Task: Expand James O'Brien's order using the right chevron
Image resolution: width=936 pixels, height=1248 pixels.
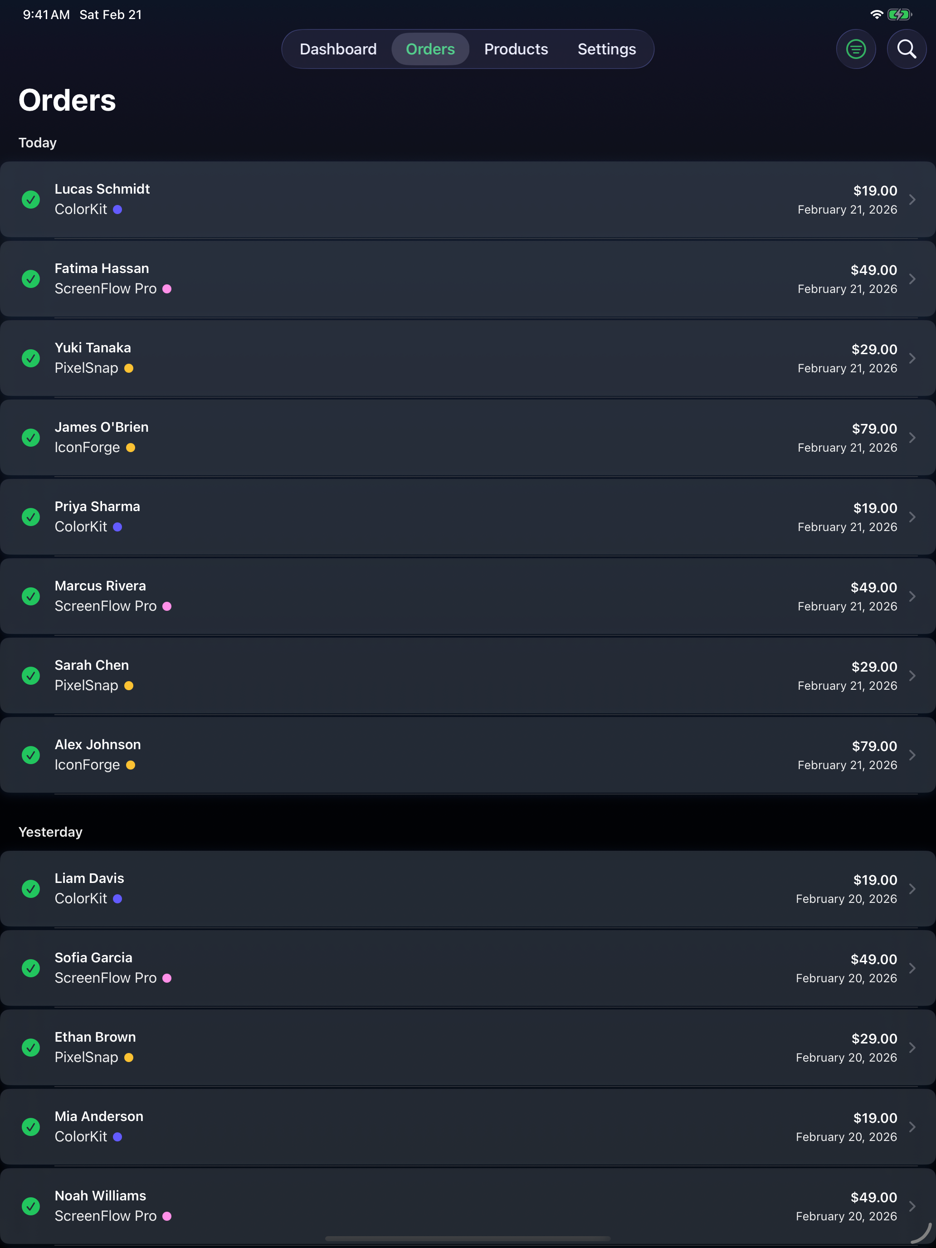Action: pos(913,437)
